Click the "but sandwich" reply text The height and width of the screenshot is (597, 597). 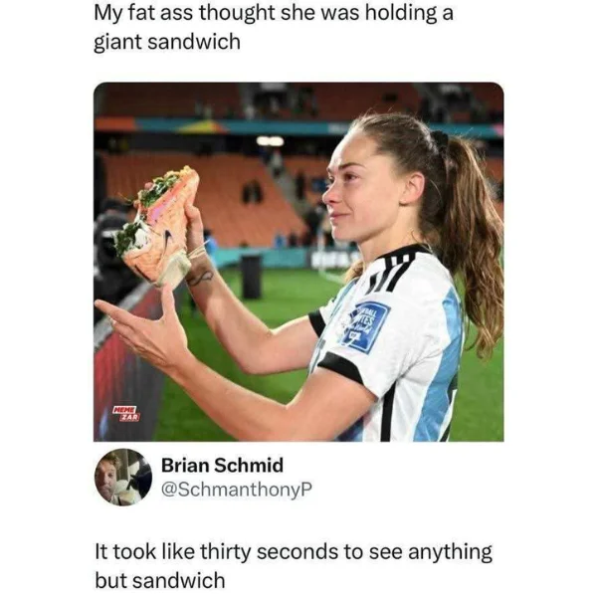click(160, 581)
